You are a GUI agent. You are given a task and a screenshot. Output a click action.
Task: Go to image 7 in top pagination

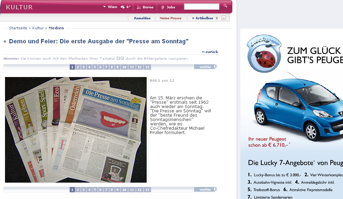point(106,67)
